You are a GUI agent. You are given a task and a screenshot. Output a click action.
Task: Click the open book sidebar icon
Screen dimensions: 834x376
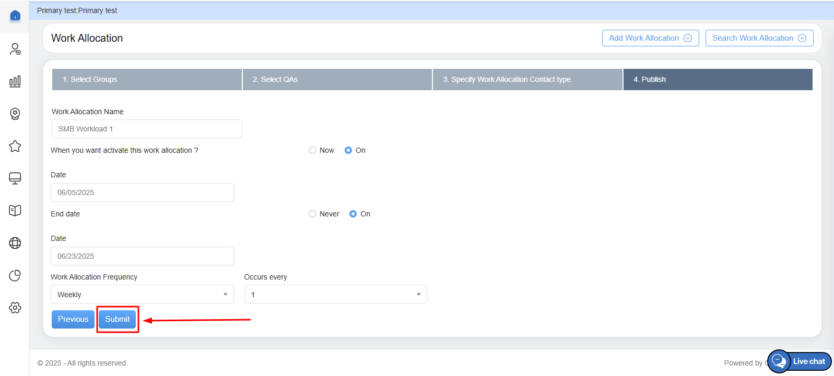(15, 211)
